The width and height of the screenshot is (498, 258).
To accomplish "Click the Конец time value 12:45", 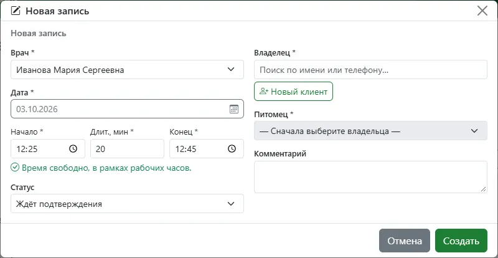I will coord(186,149).
